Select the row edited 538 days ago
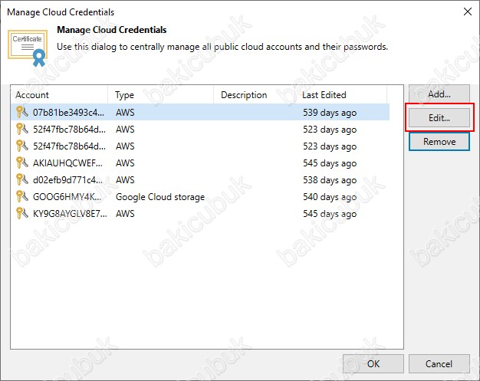This screenshot has width=480, height=381. 200,179
